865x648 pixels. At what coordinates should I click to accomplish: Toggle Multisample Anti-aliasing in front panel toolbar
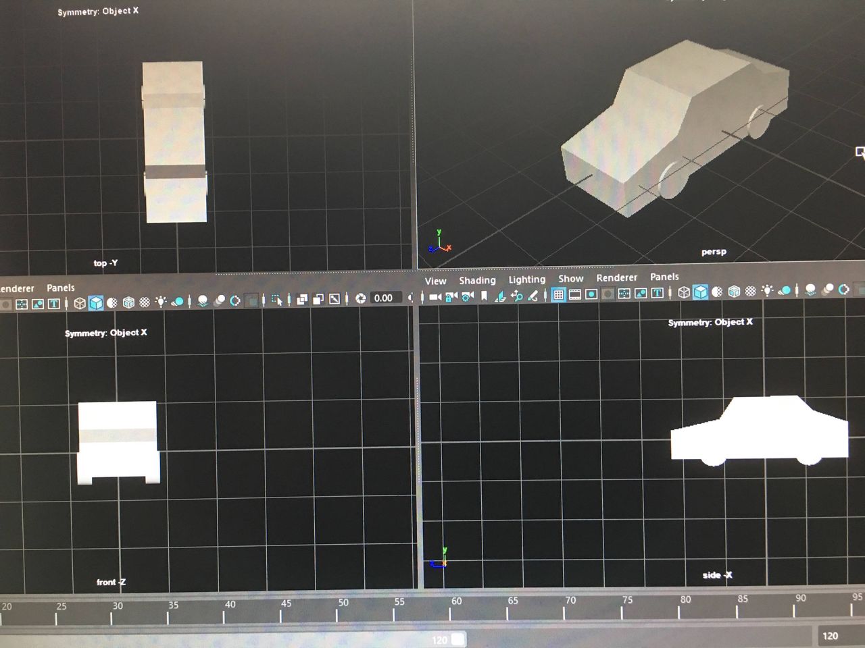(235, 300)
